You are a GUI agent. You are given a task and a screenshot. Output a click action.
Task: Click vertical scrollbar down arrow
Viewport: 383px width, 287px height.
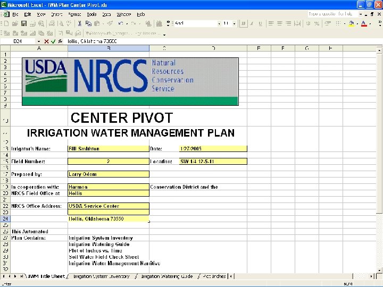click(x=379, y=270)
